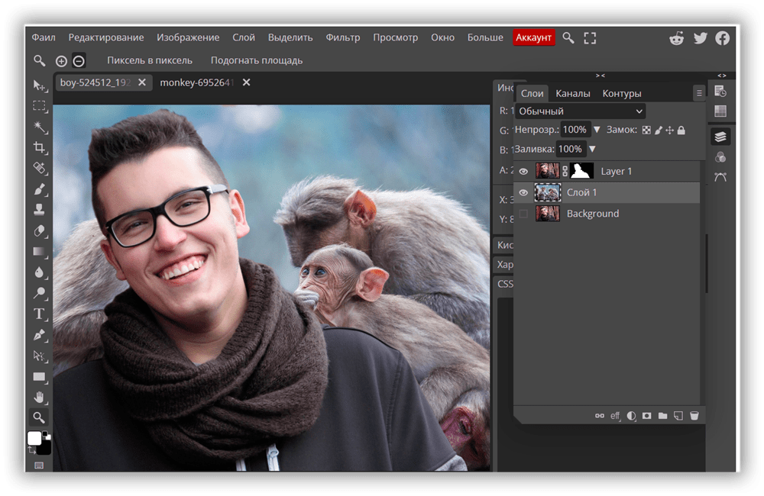This screenshot has height=496, width=764.
Task: Create a new layer with page icon
Action: click(x=678, y=416)
